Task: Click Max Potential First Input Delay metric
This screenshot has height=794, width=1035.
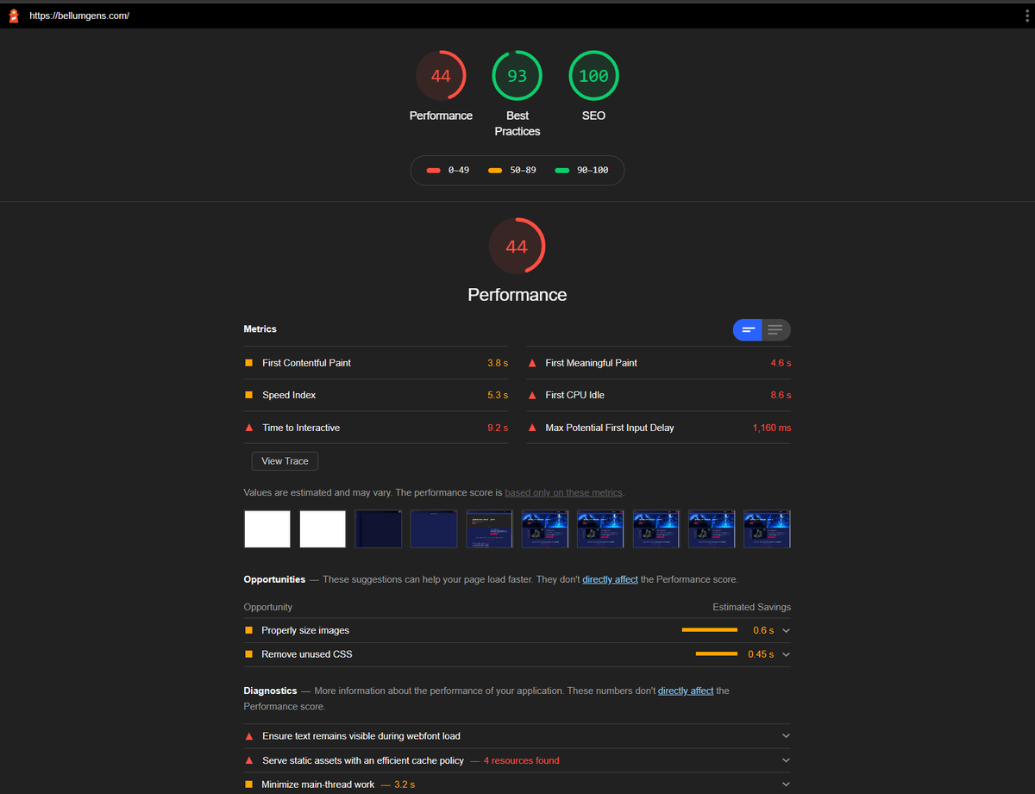Action: (659, 428)
